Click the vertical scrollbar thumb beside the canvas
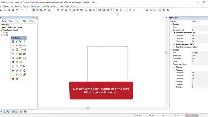The width and height of the screenshot is (208, 117). [166, 52]
